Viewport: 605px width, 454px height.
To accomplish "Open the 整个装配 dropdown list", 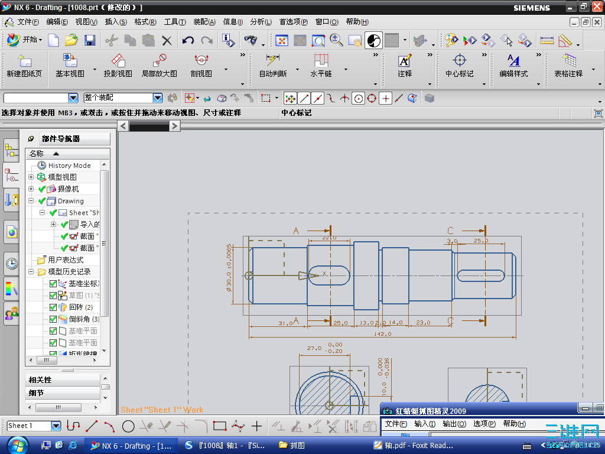I will pos(158,98).
